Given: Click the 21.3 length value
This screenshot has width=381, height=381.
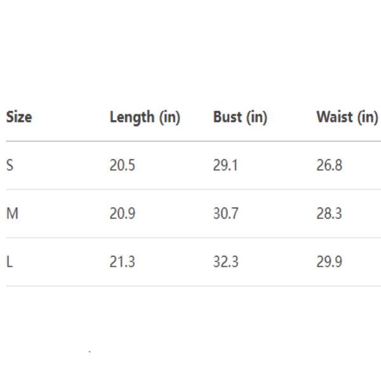Looking at the screenshot, I should tap(123, 262).
